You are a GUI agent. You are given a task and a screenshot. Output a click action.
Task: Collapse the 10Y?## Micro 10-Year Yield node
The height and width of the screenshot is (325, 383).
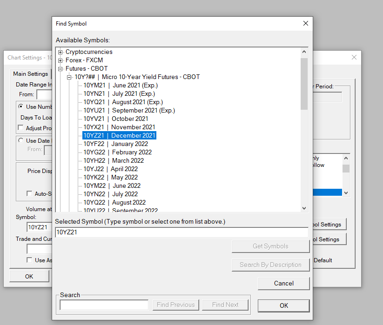(69, 77)
